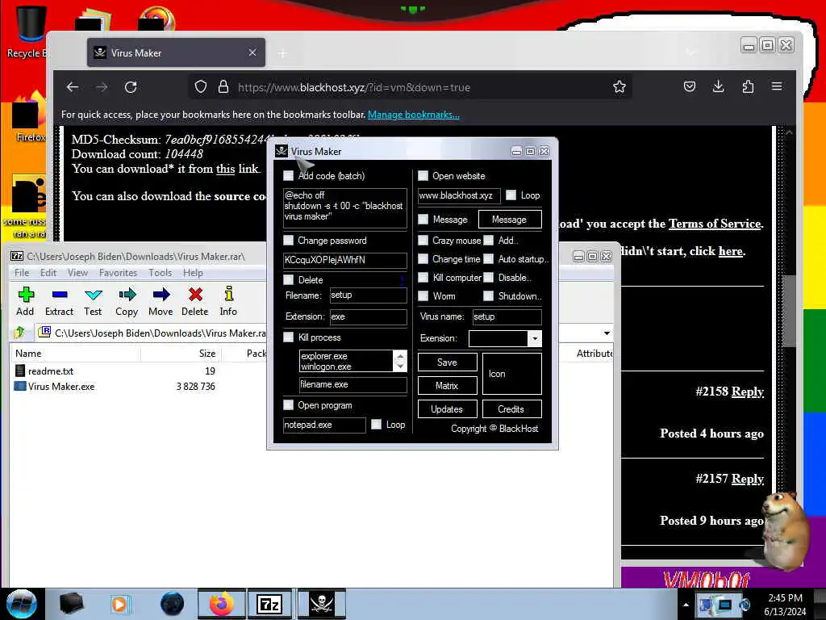Enable the Open program checkbox
Viewport: 826px width, 620px height.
[x=289, y=405]
